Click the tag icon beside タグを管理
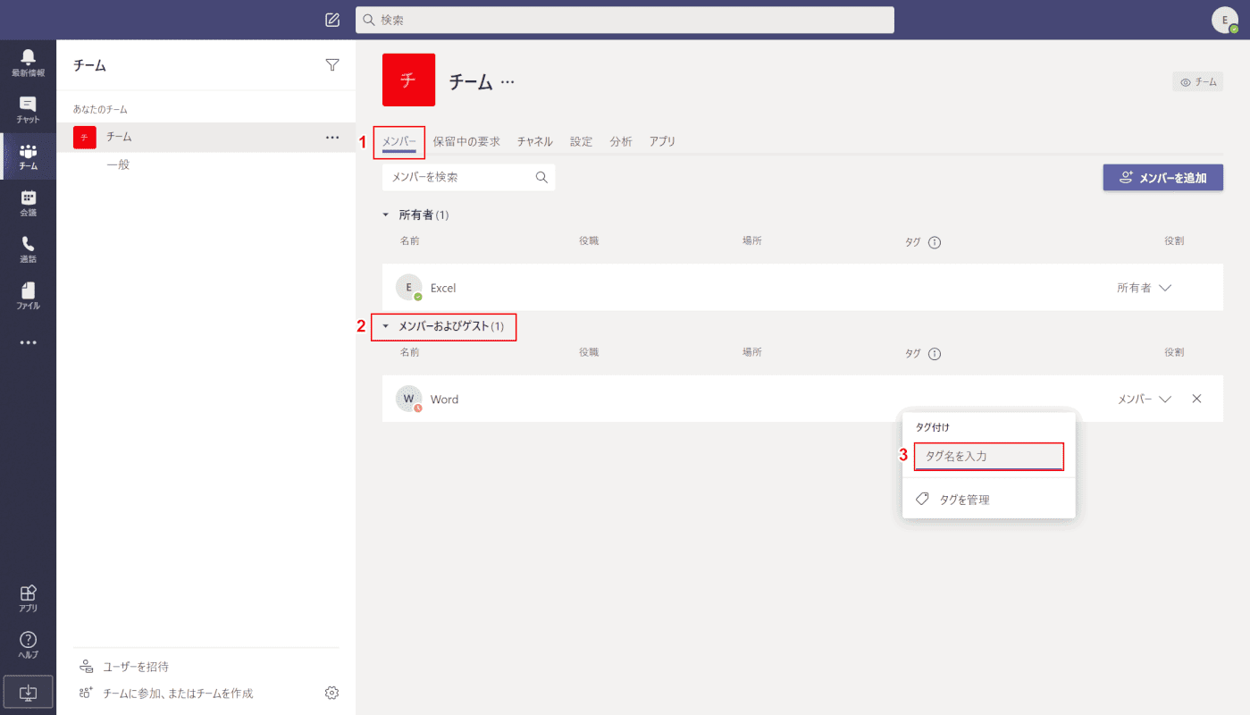The image size is (1250, 715). [x=923, y=499]
